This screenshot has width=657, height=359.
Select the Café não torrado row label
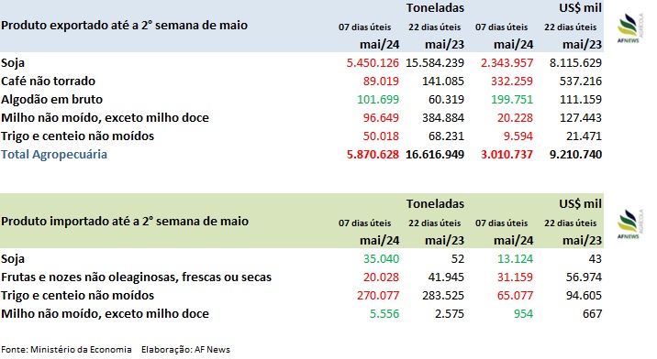[49, 81]
